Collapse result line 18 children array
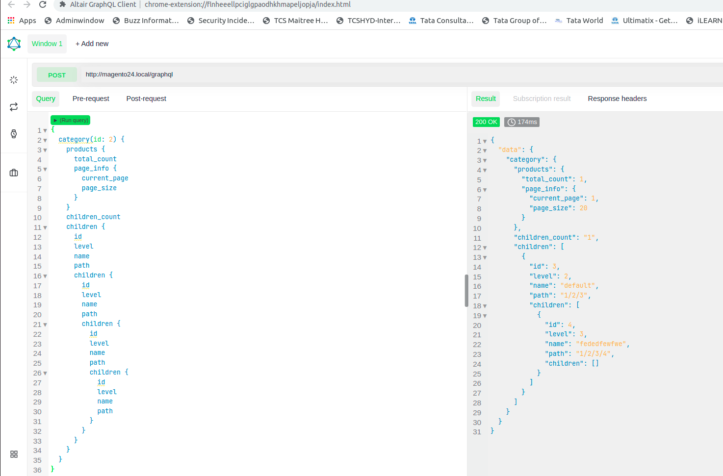 [485, 306]
